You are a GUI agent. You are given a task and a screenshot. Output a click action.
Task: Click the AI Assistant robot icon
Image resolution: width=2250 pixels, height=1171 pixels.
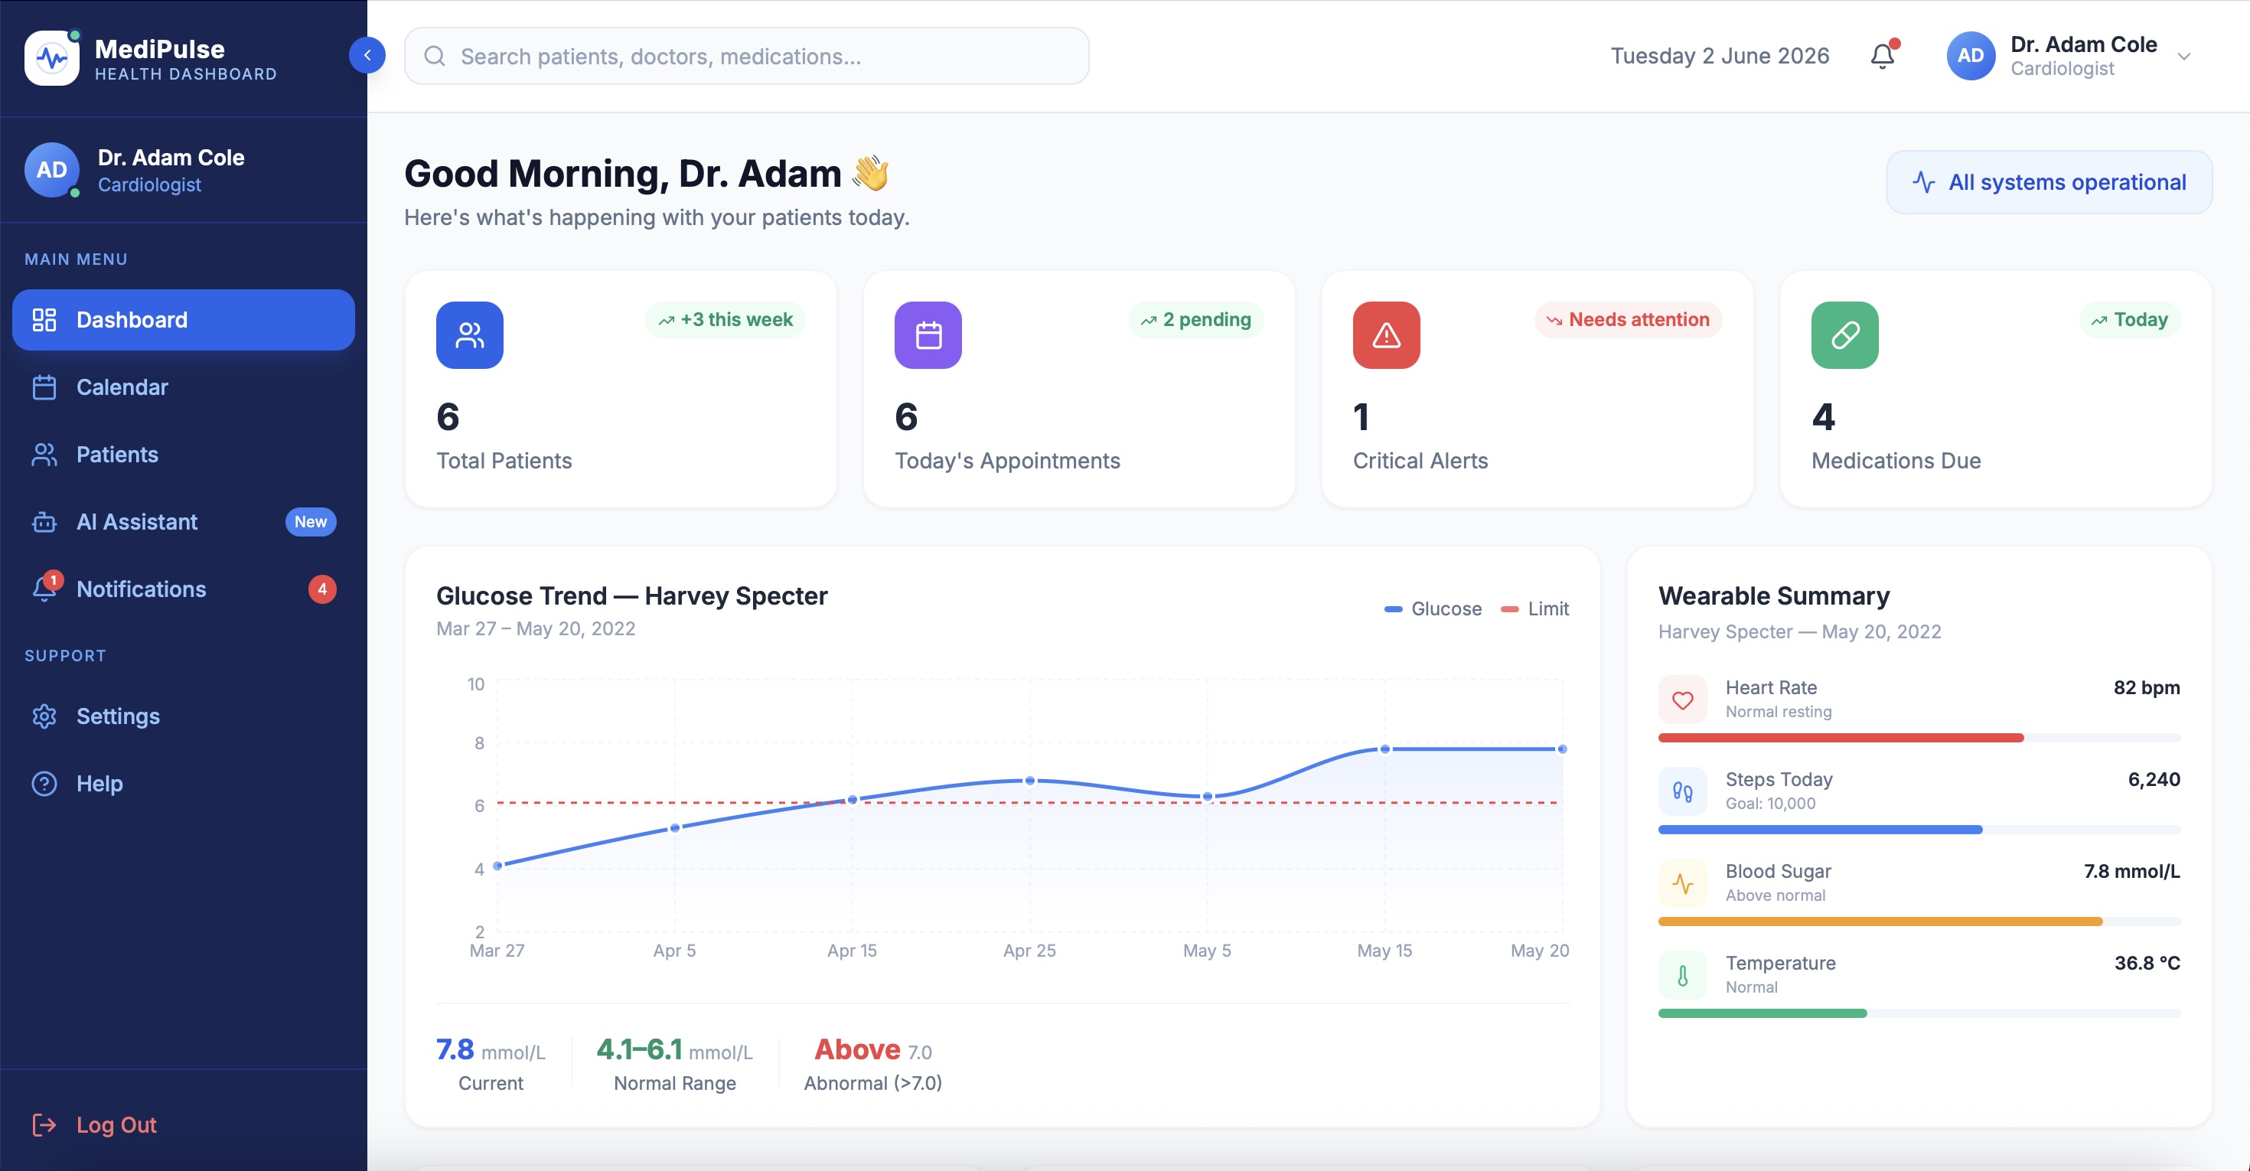44,522
